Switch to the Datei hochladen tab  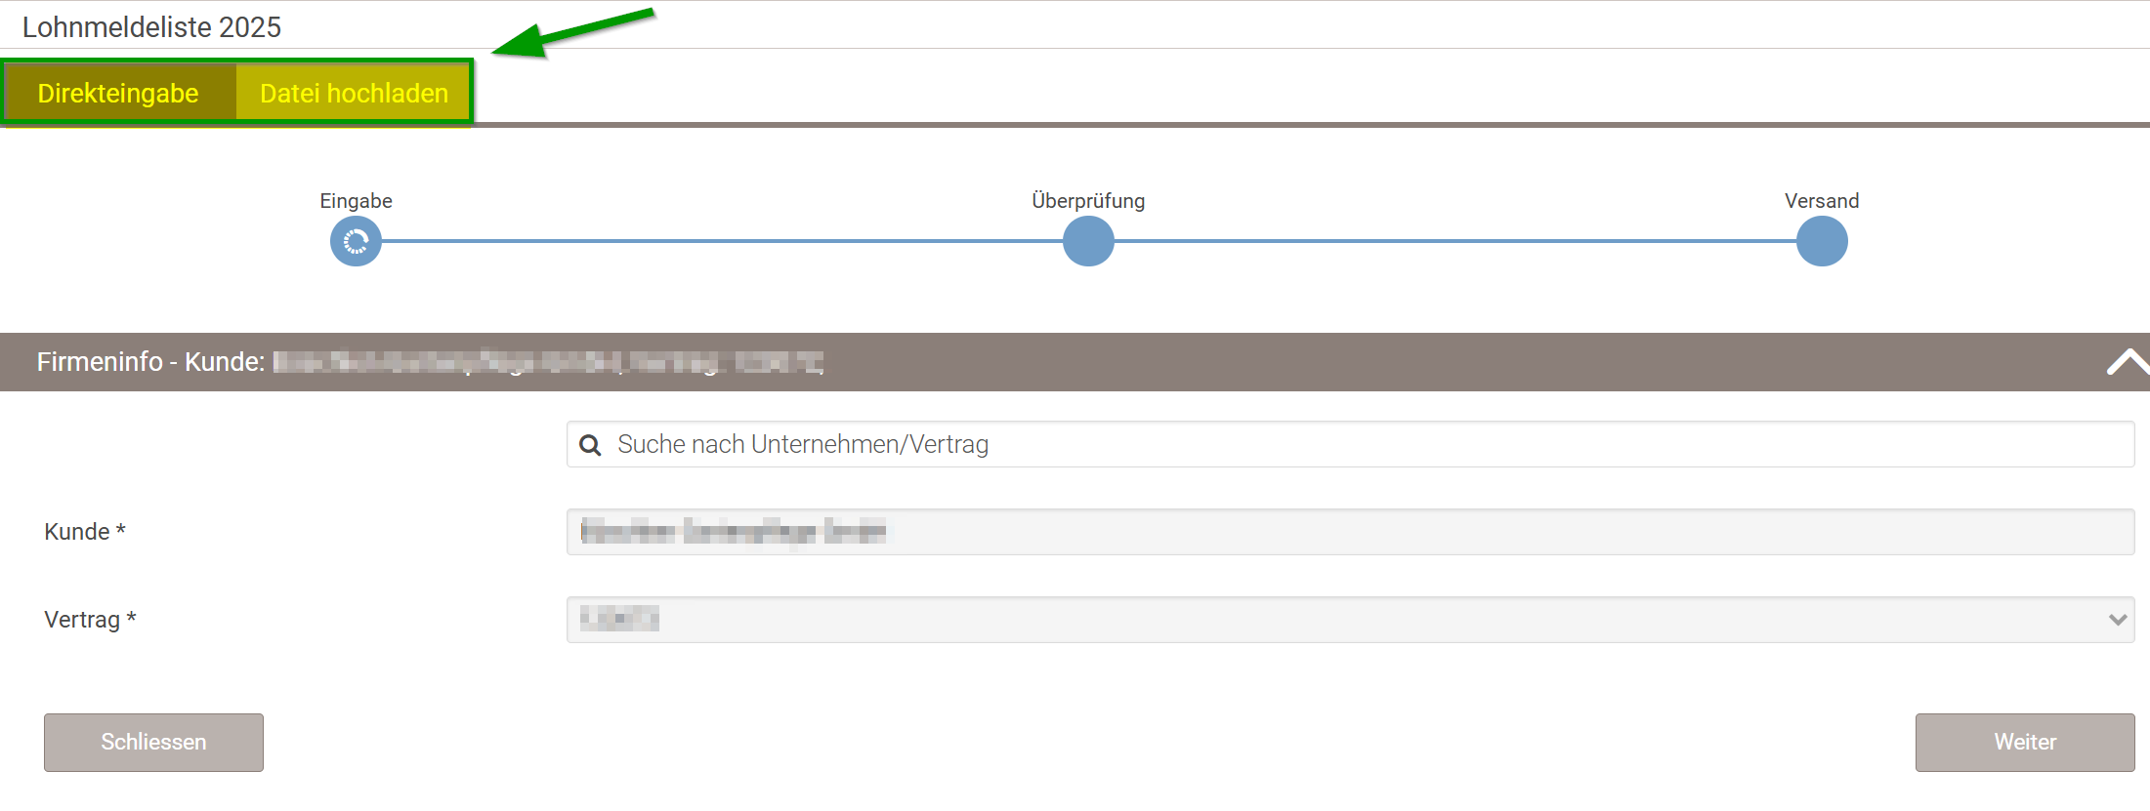click(354, 94)
